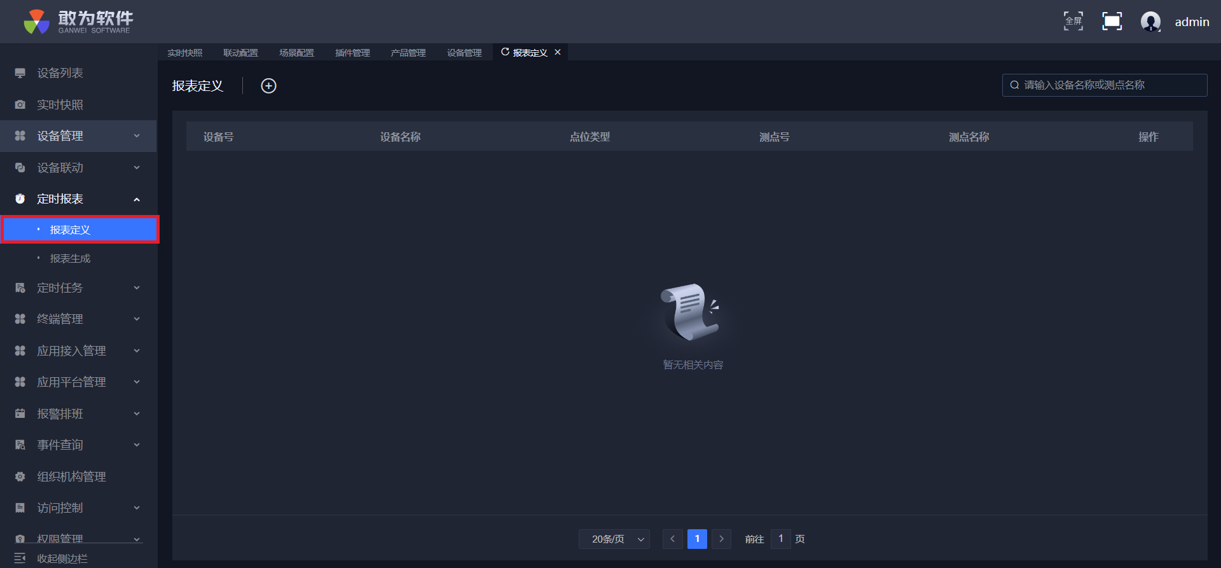Image resolution: width=1221 pixels, height=568 pixels.
Task: Open the 20条/页 page size dropdown
Action: coord(614,539)
